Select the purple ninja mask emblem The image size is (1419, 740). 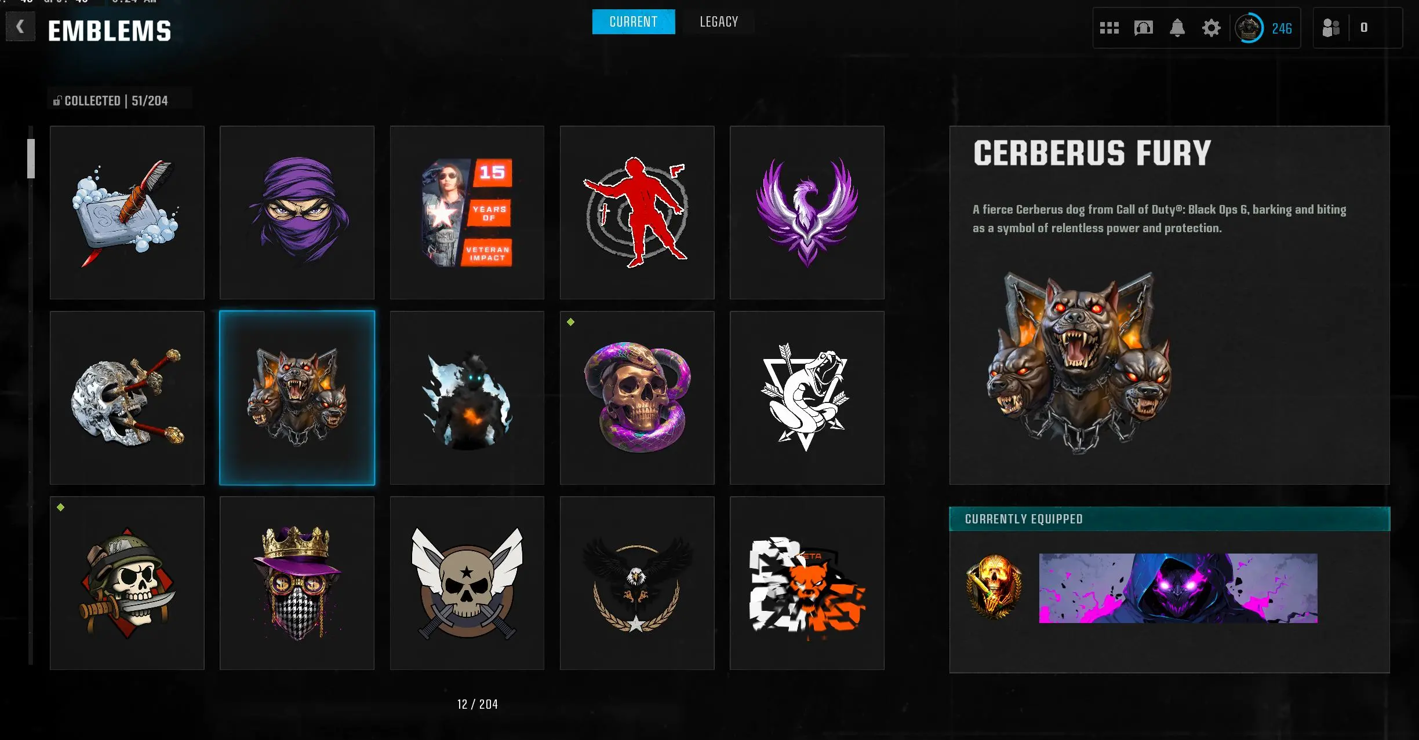pyautogui.click(x=297, y=213)
